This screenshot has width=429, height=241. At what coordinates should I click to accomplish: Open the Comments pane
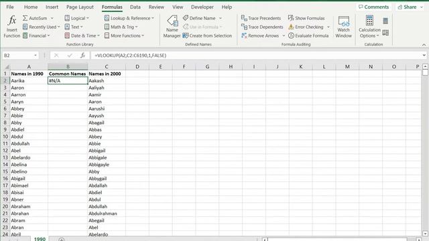point(373,7)
